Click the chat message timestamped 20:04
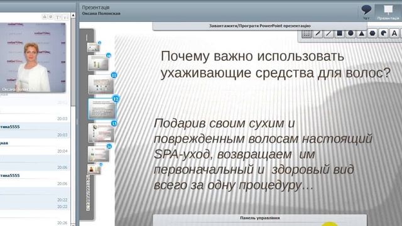 point(35,151)
